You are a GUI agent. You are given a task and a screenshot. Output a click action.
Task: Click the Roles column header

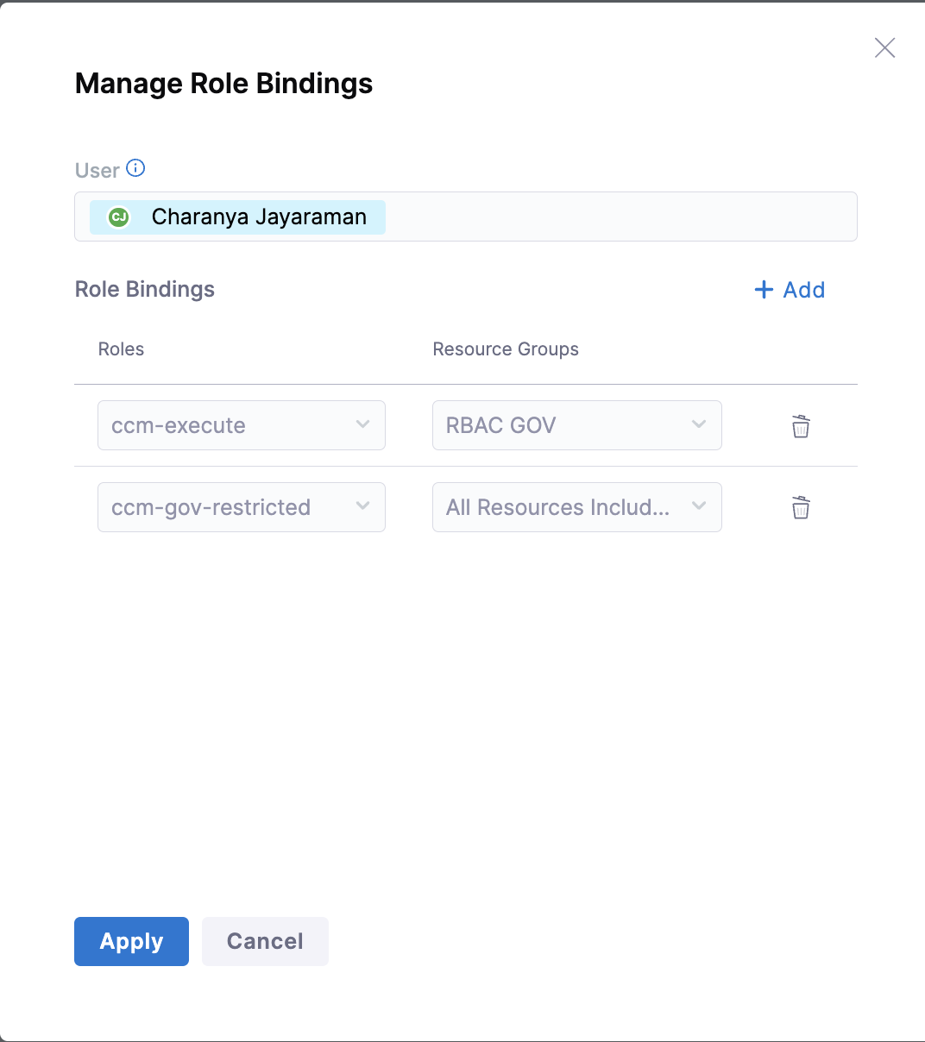[121, 349]
